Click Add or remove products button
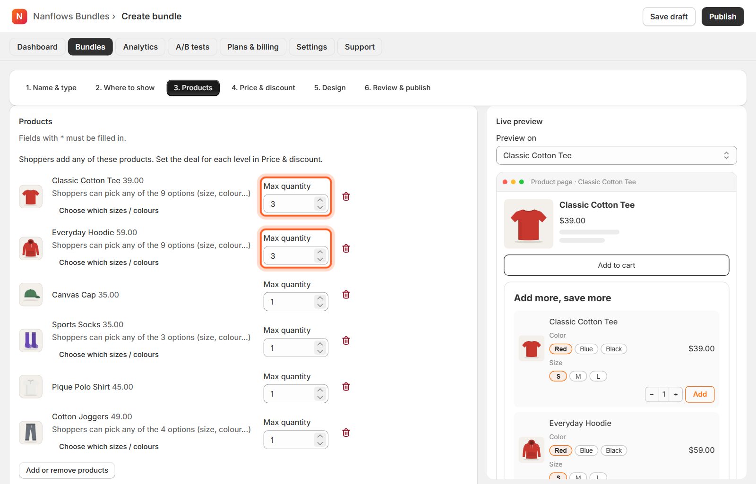 tap(67, 470)
